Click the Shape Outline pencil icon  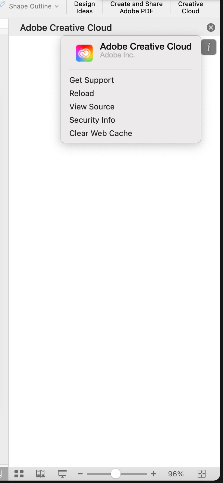coord(3,4)
